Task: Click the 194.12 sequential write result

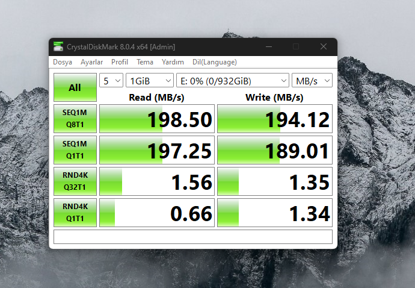Action: pos(275,119)
